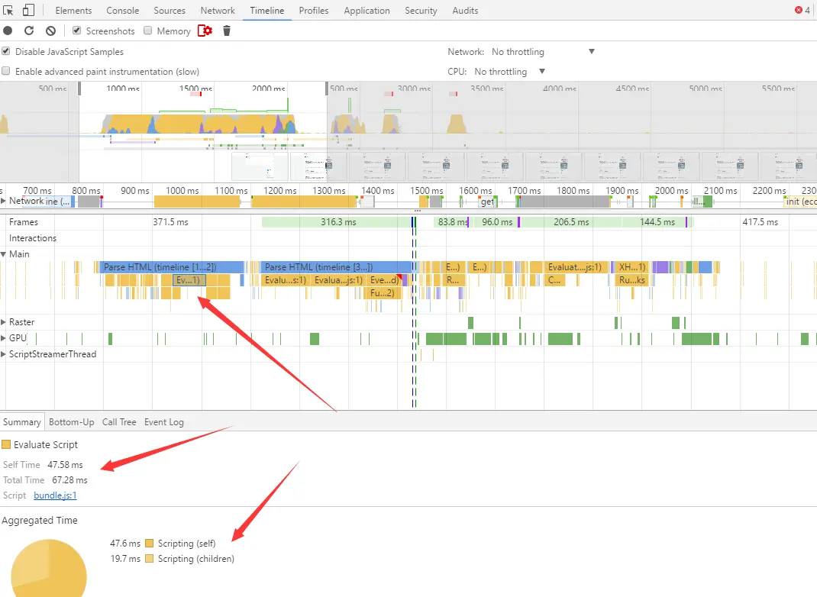Switch to the Elements tab
This screenshot has width=817, height=597.
tap(73, 11)
